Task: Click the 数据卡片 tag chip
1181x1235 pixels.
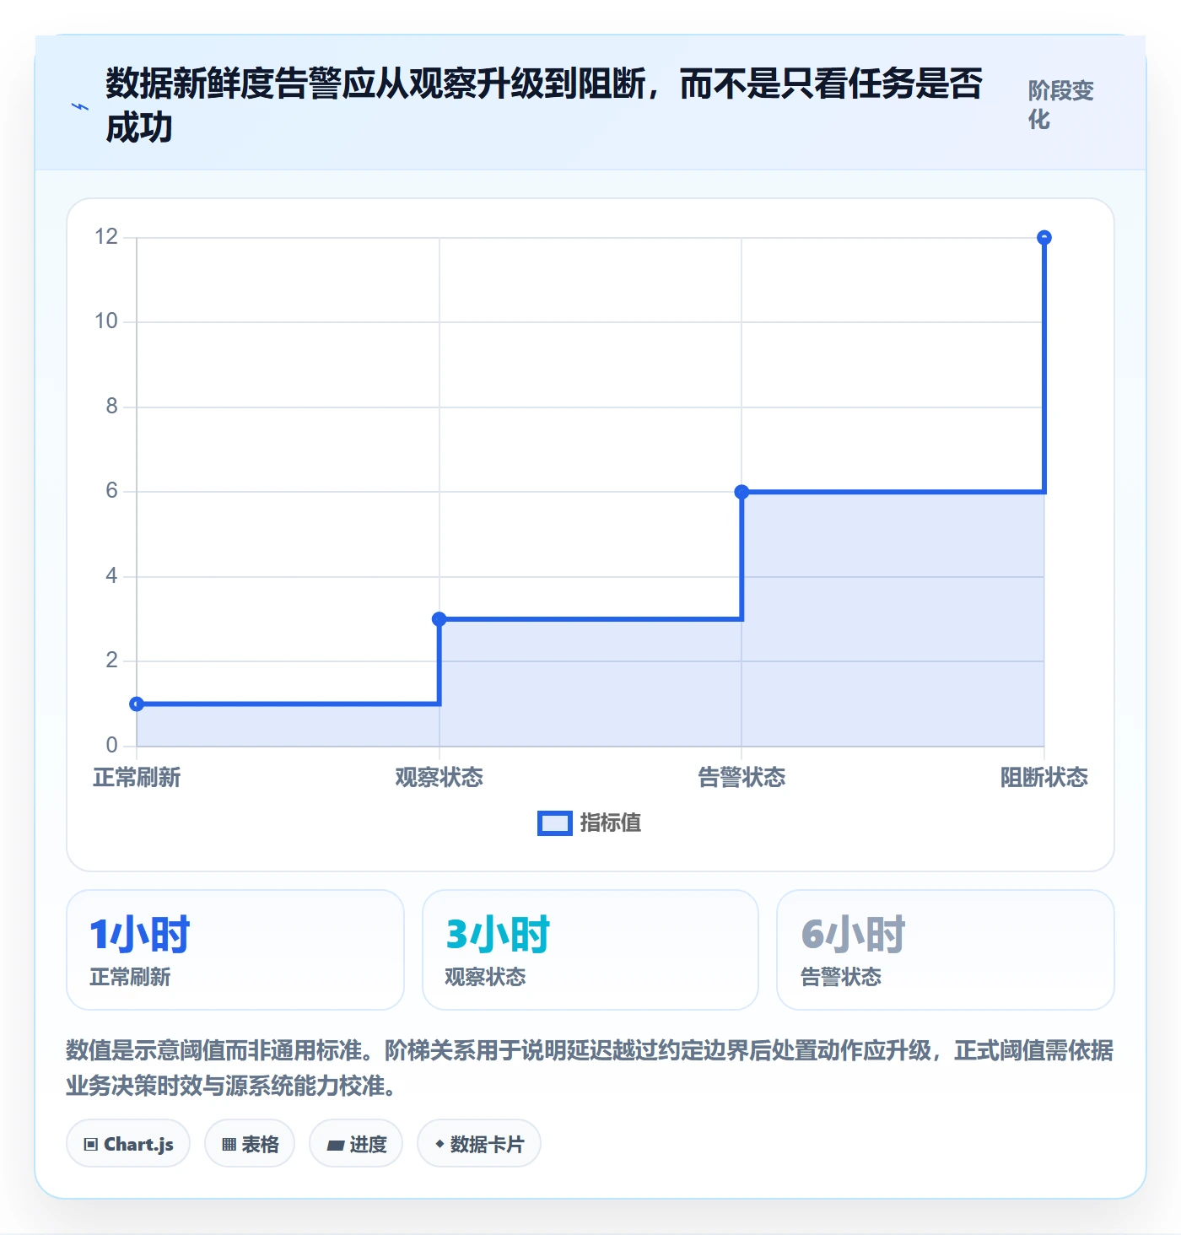Action: coord(479,1144)
